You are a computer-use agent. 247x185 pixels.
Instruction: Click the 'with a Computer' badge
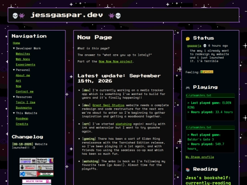tap(28, 161)
